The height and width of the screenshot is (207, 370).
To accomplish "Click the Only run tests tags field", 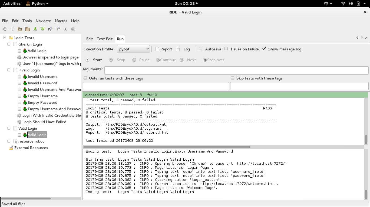I will (x=156, y=86).
